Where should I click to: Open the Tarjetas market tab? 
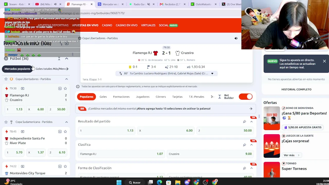pos(177,97)
